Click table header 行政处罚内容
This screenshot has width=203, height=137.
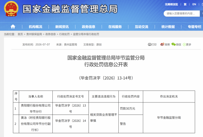pyautogui.click(x=131, y=96)
